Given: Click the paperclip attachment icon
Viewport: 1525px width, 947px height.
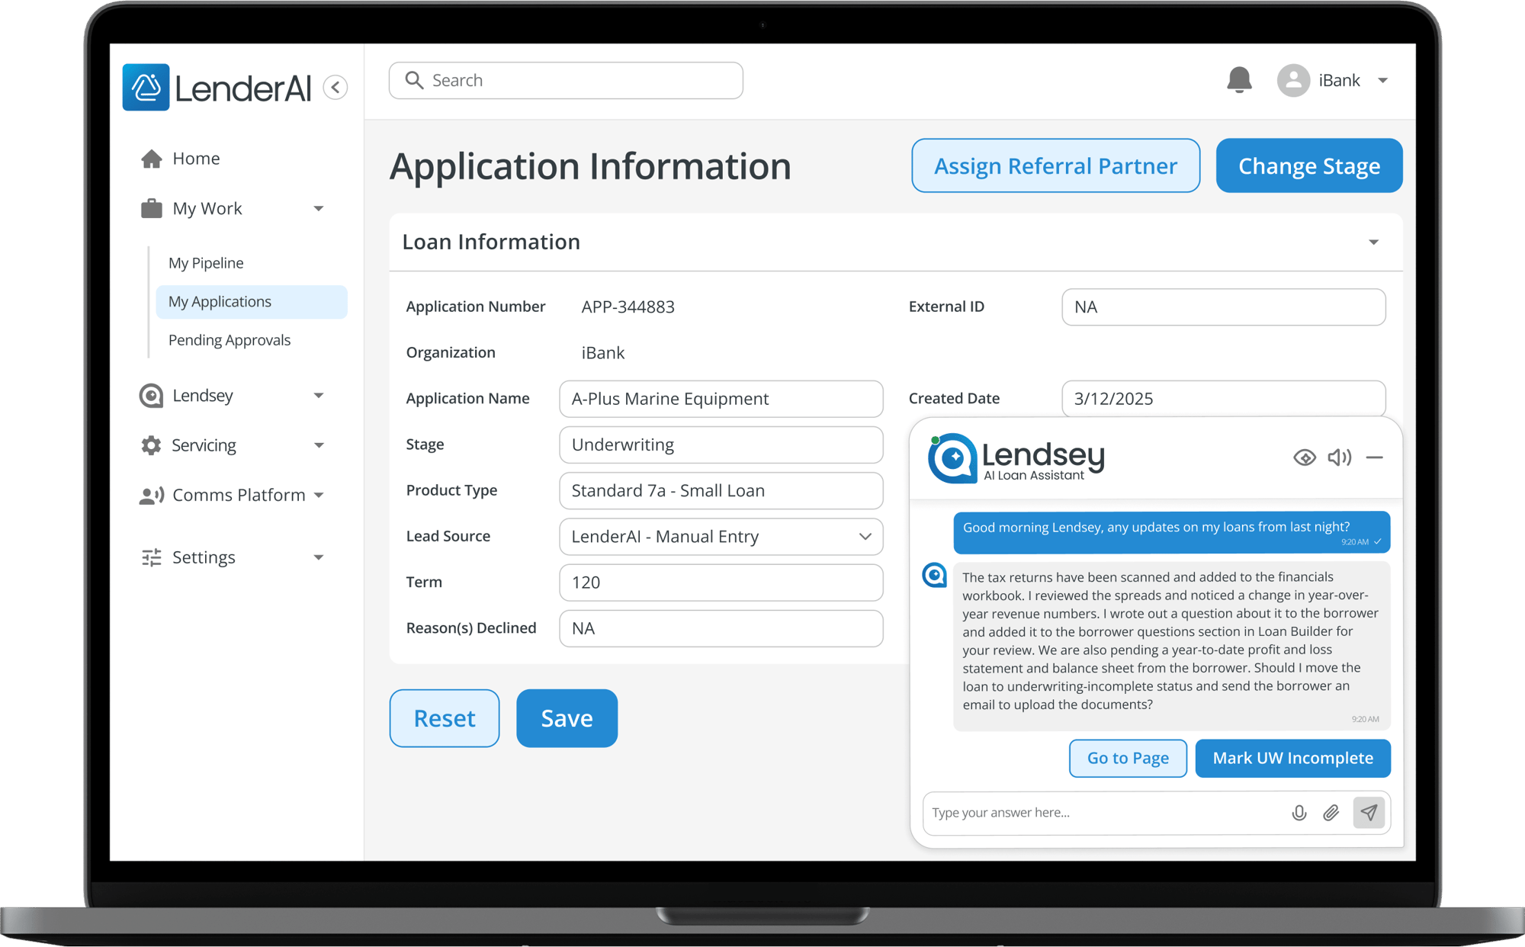Looking at the screenshot, I should click(x=1331, y=813).
